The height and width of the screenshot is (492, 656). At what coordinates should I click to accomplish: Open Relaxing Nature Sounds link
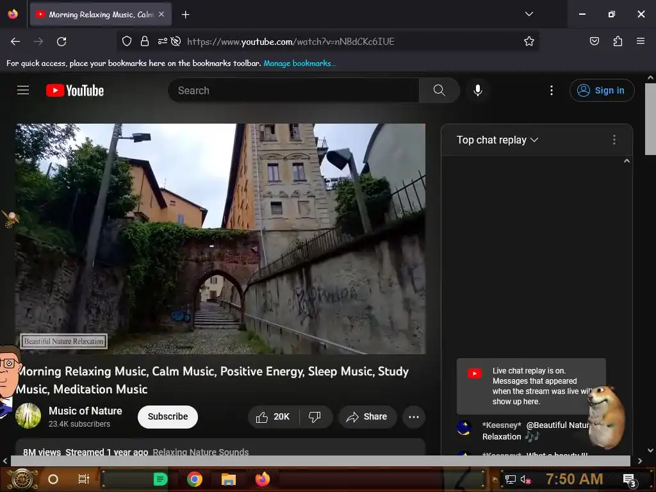point(201,452)
